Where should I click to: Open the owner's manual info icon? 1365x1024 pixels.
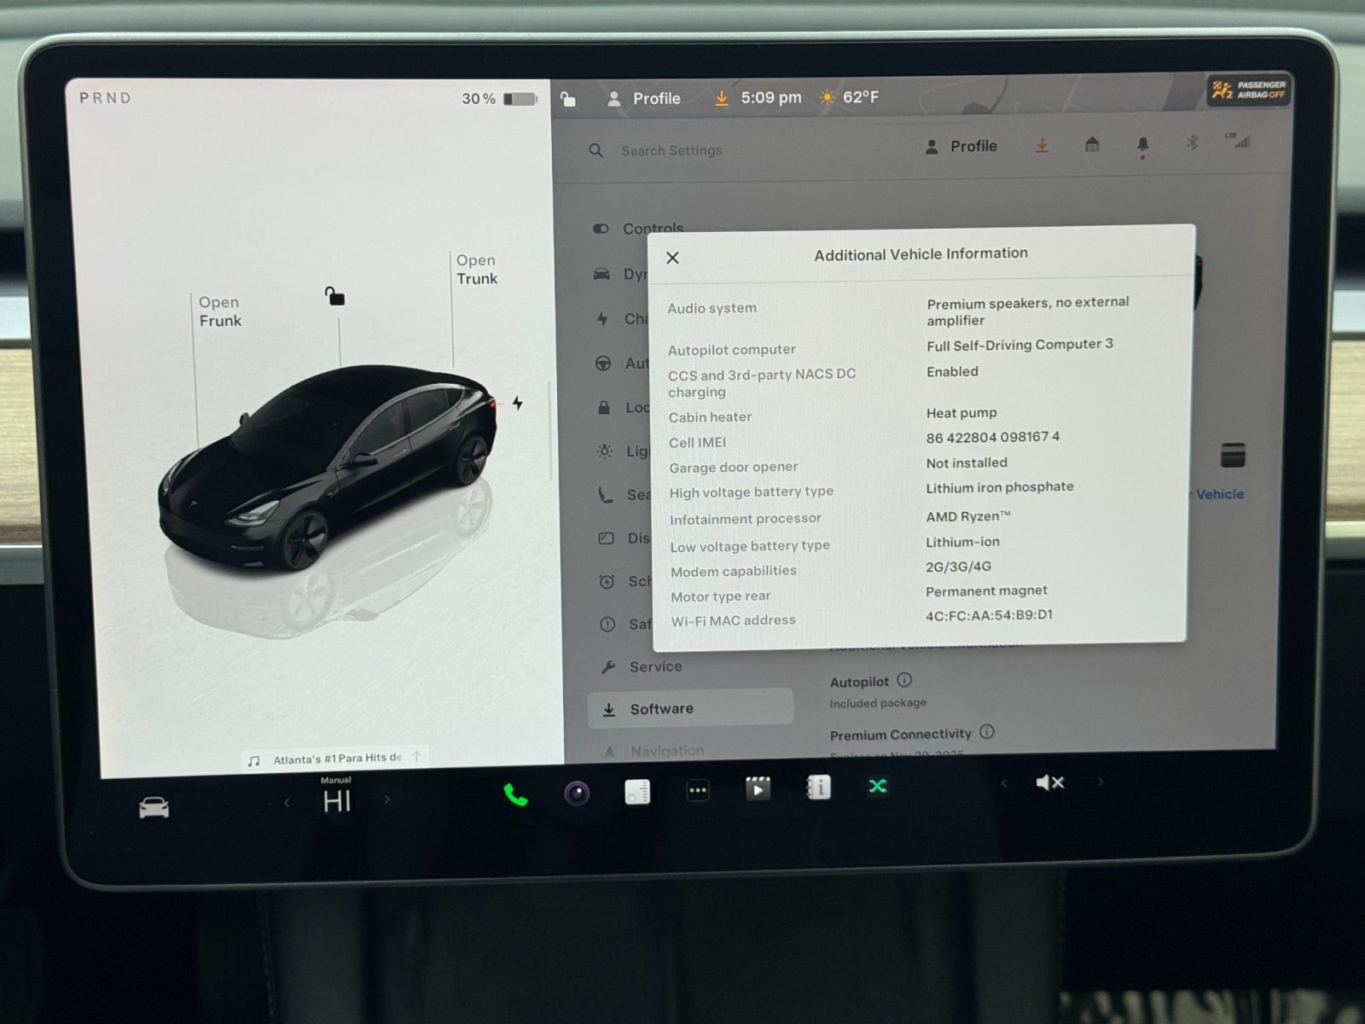tap(818, 787)
